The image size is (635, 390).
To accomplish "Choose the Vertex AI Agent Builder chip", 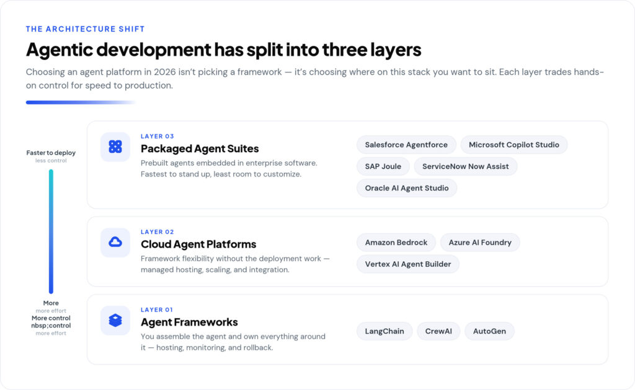I will click(x=408, y=264).
